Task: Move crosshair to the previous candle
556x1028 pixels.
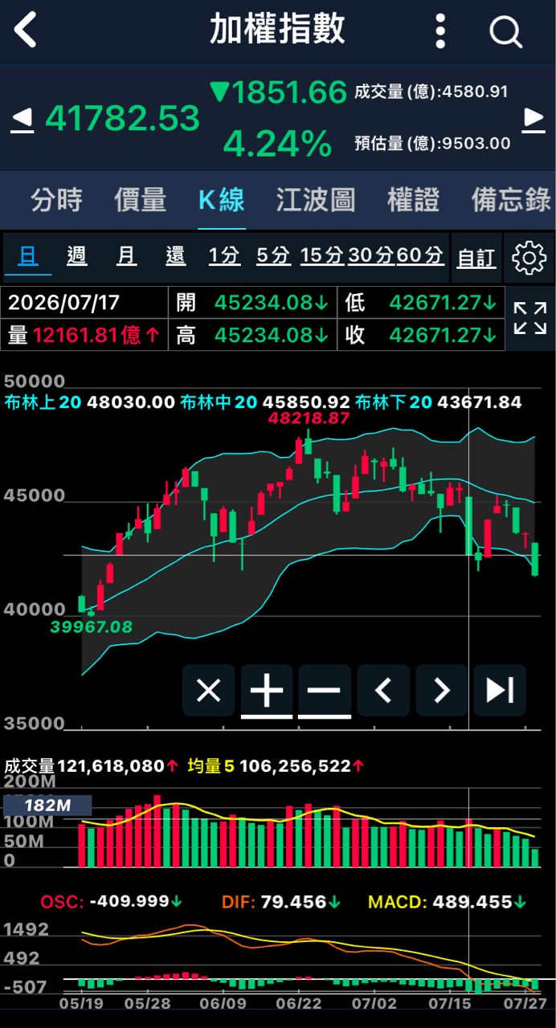Action: pyautogui.click(x=383, y=690)
